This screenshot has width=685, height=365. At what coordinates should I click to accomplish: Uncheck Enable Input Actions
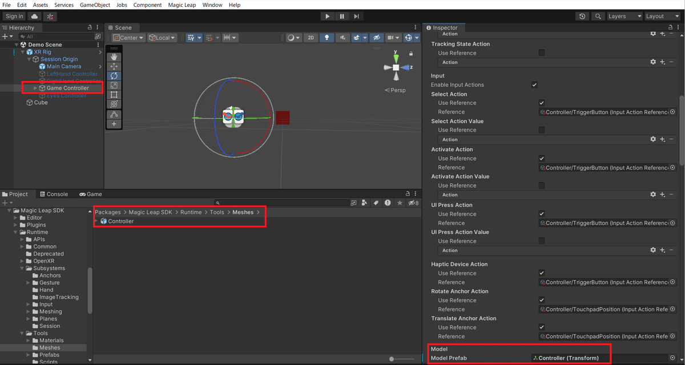tap(535, 84)
